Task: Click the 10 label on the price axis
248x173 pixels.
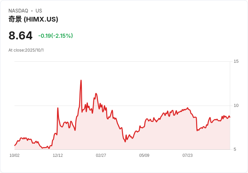Action: click(236, 106)
